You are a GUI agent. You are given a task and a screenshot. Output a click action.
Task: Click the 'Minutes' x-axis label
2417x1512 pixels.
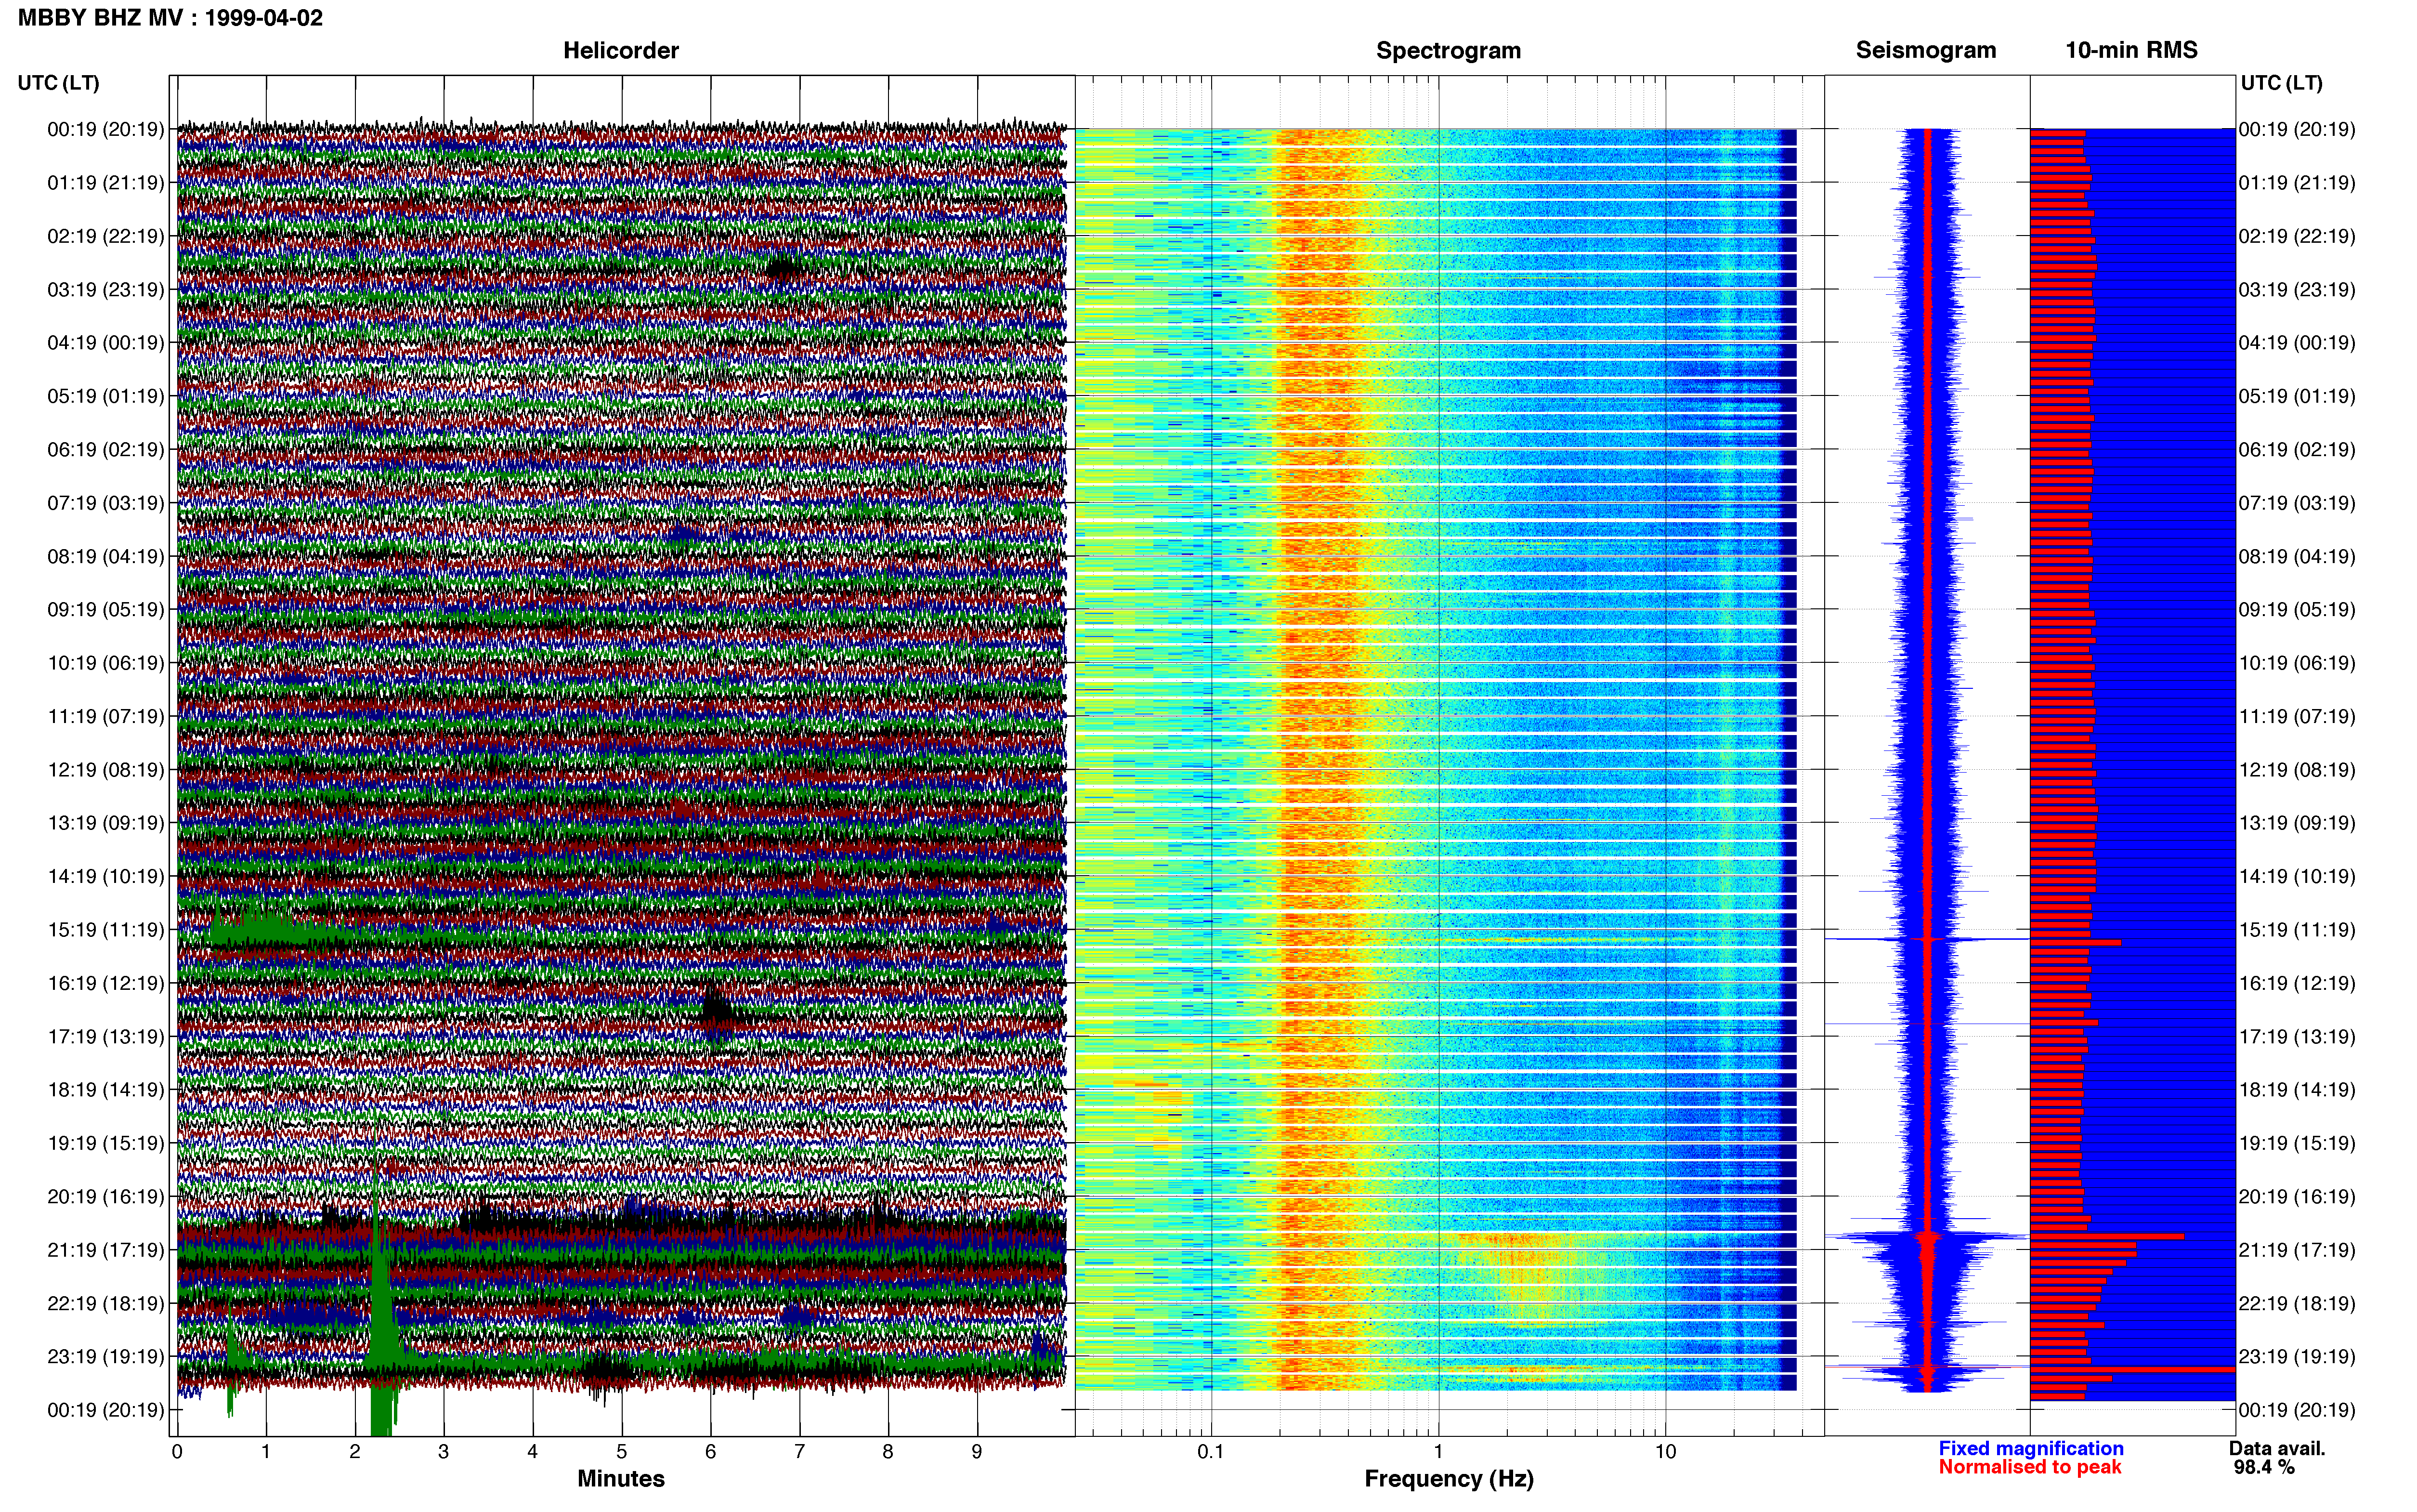(621, 1478)
